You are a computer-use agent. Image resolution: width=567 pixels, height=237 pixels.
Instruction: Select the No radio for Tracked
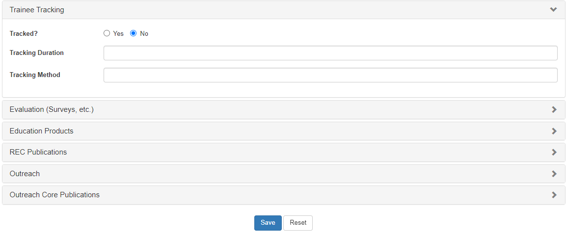[133, 33]
